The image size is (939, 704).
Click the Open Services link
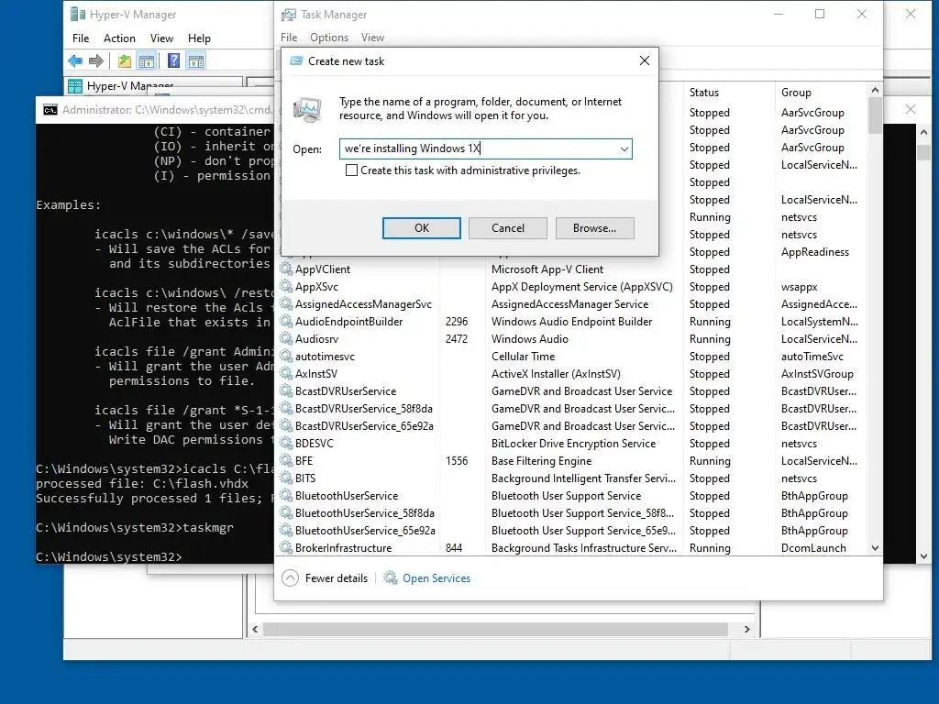436,578
